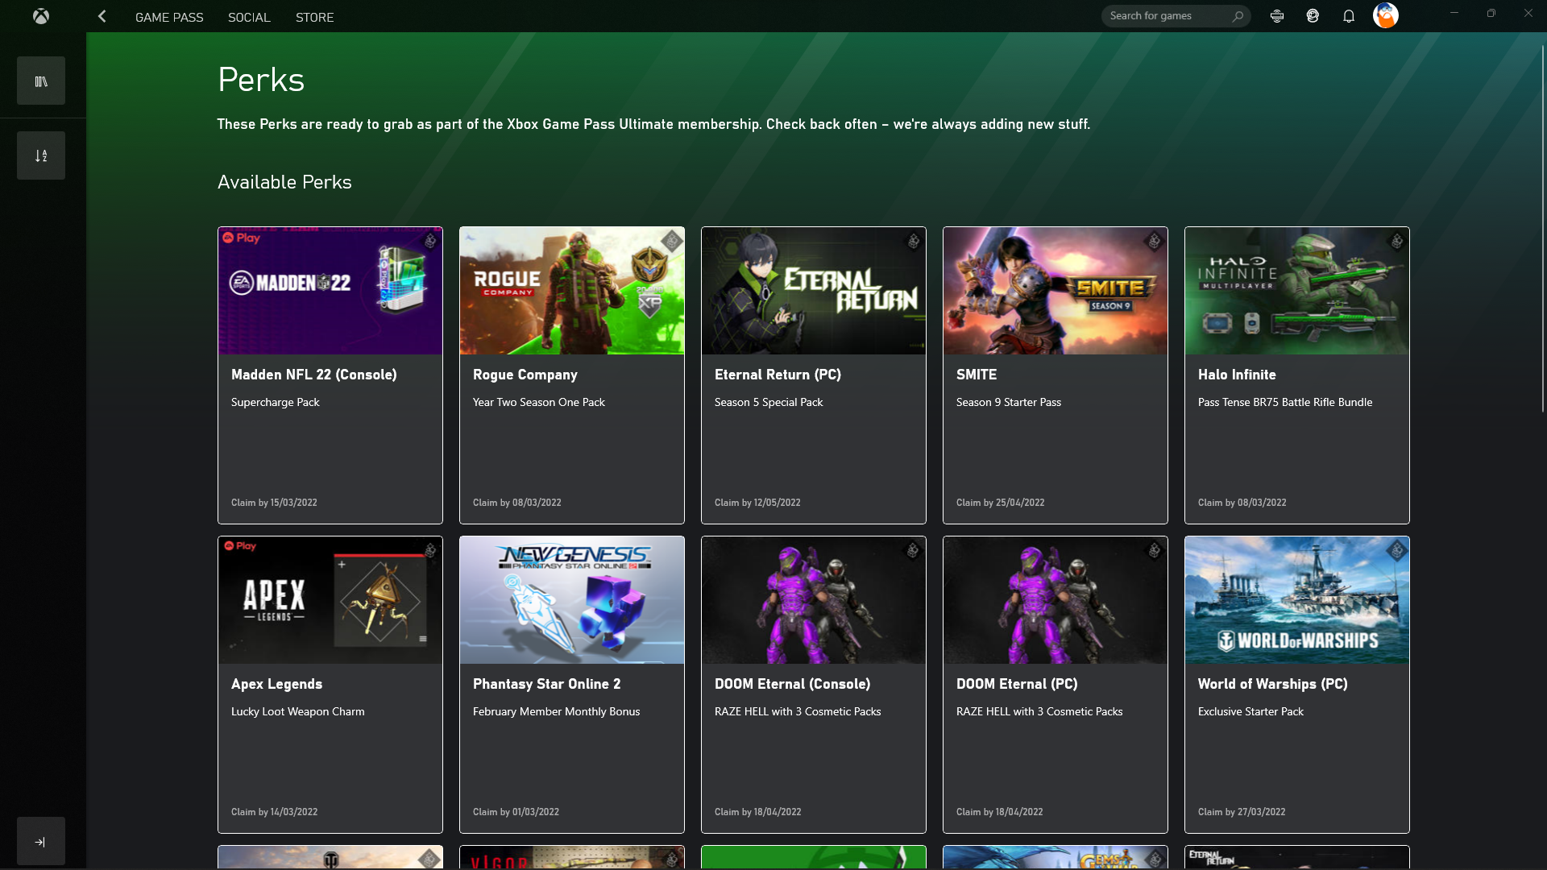Select the Madden NFL 22 (Console) title

tap(314, 375)
